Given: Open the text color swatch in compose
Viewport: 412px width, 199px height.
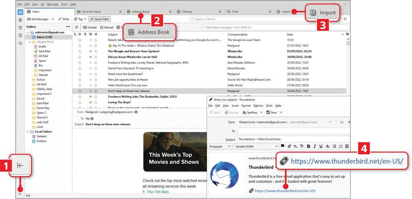Looking at the screenshot, I should (283, 146).
